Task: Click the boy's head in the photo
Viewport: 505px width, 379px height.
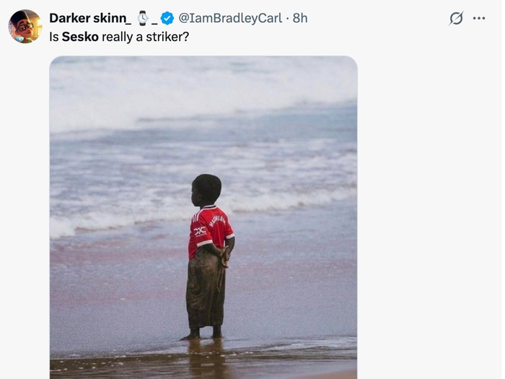Action: pos(206,190)
